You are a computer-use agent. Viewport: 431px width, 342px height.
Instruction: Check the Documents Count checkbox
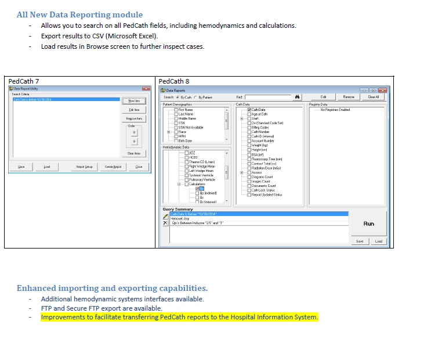click(249, 186)
